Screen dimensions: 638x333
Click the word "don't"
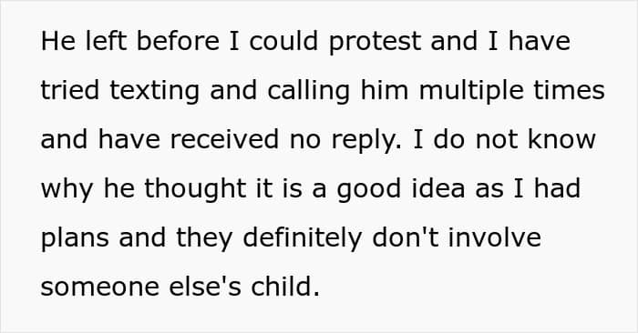tap(406, 237)
